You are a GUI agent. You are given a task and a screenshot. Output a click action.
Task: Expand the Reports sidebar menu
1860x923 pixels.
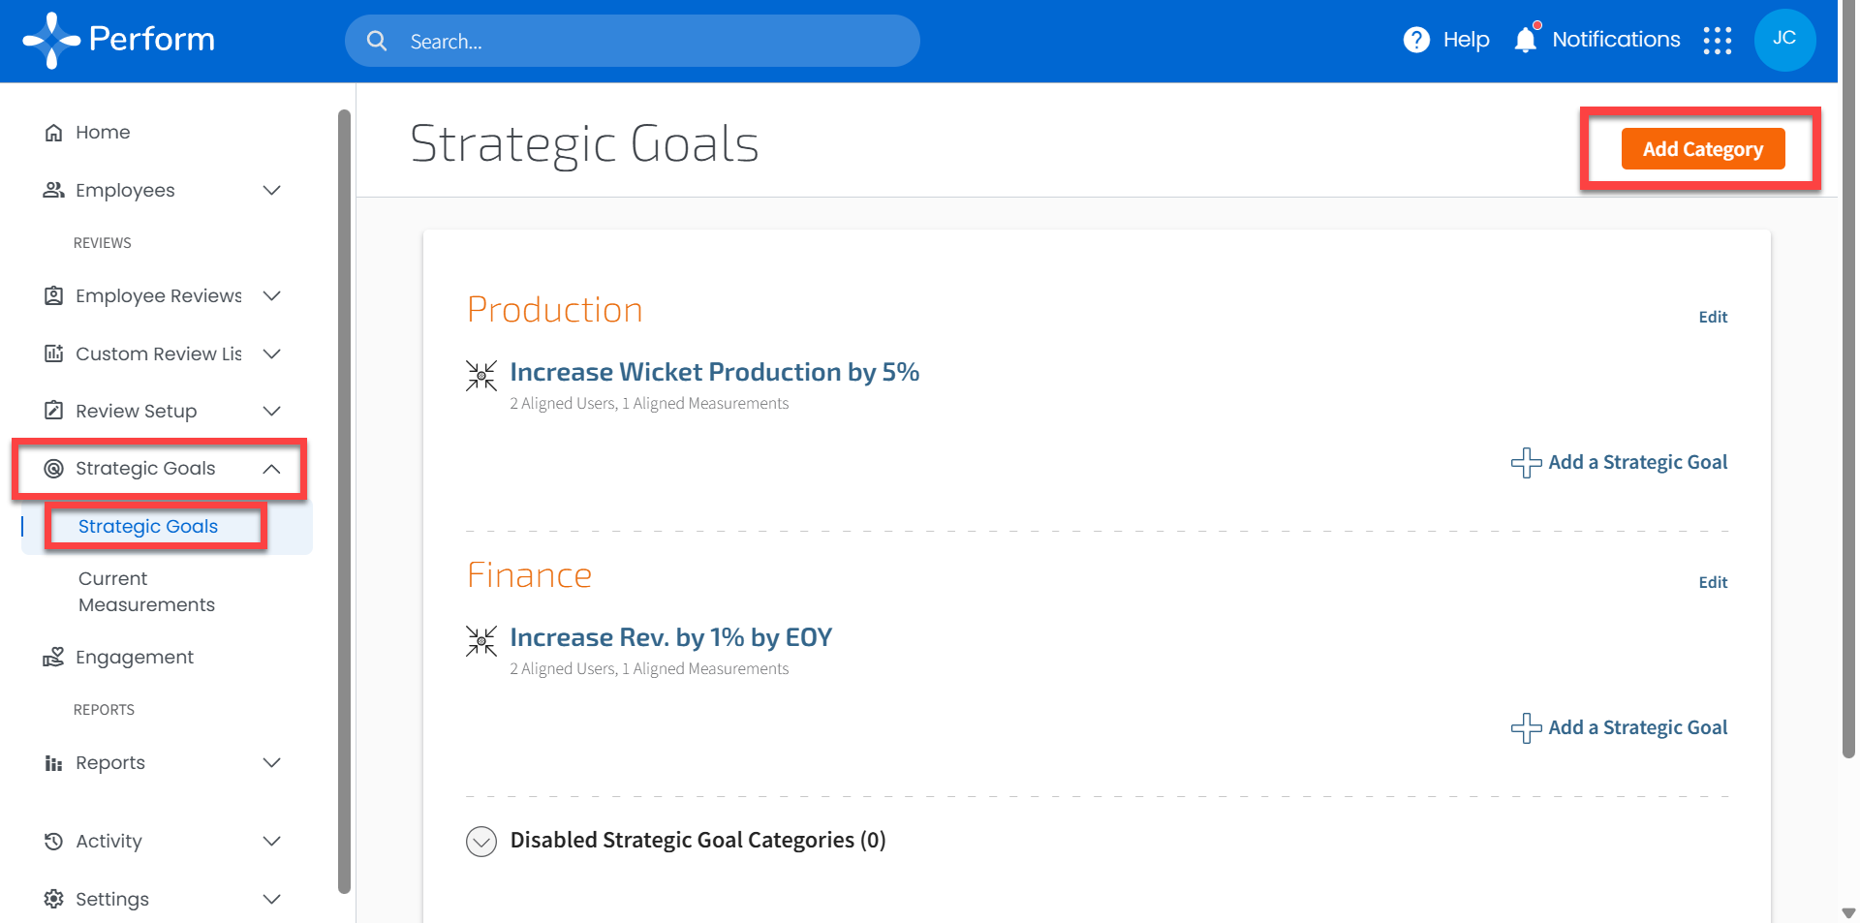coord(272,763)
